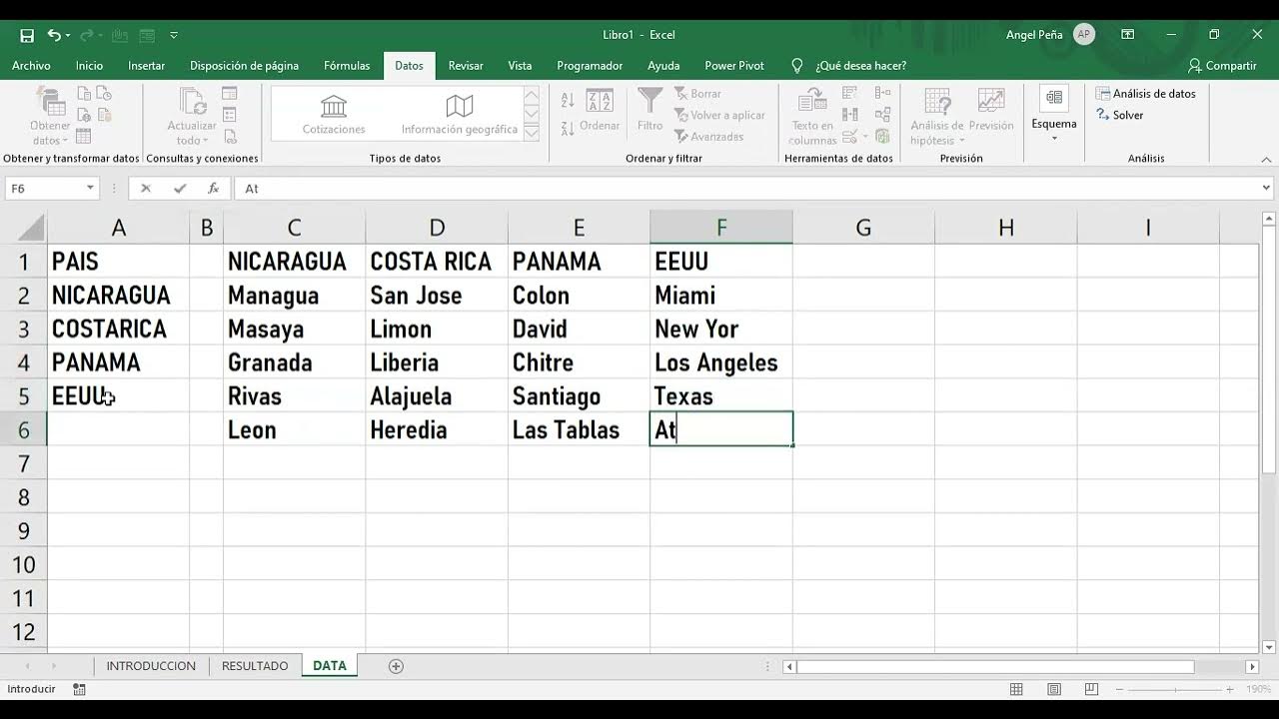1279x719 pixels.
Task: Switch to the Insertar ribbon tab
Action: (147, 66)
